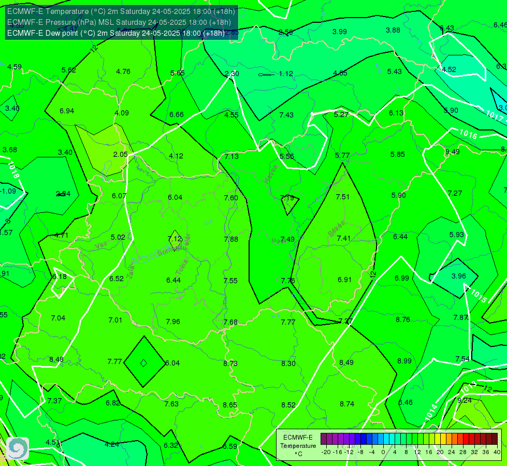Click the 1018 isobar label

tap(13, 170)
